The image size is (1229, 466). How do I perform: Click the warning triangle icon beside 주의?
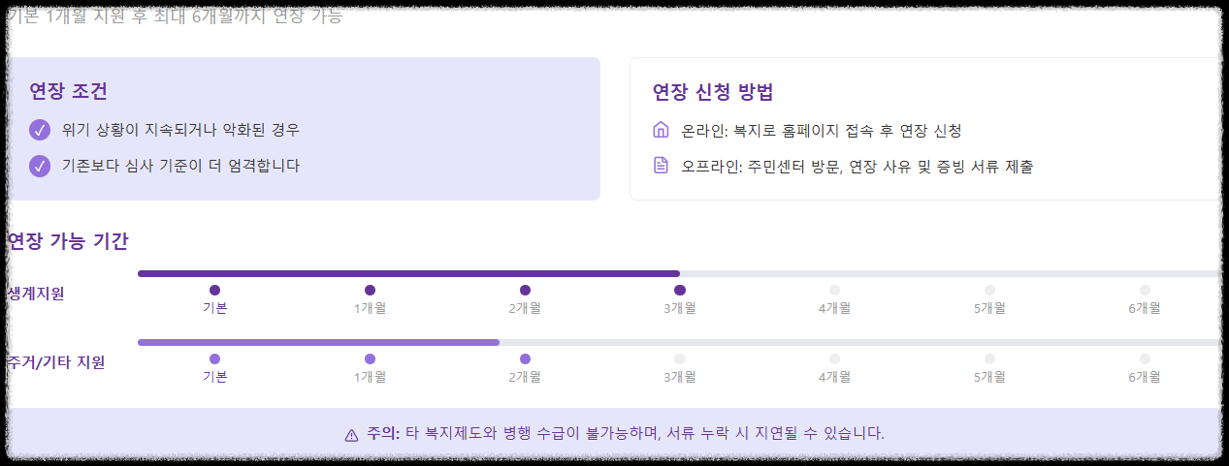[352, 434]
